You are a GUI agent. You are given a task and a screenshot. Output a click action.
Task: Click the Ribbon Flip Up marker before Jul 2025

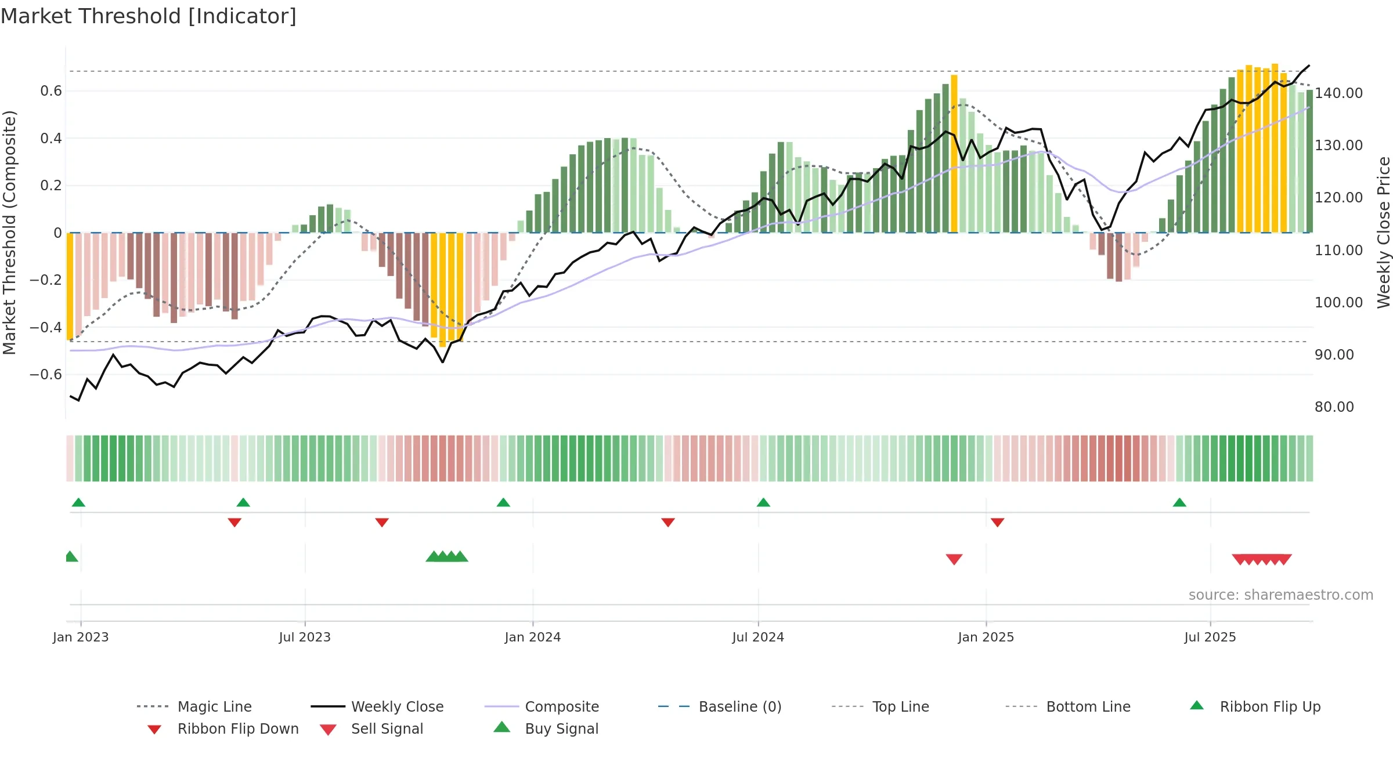[1179, 502]
